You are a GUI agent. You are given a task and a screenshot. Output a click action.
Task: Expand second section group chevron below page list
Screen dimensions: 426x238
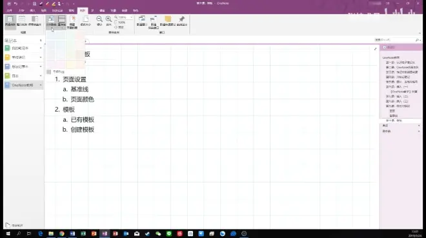(x=419, y=131)
